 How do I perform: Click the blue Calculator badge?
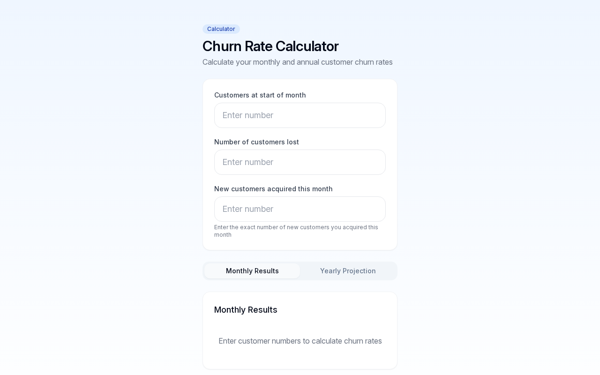pyautogui.click(x=221, y=29)
